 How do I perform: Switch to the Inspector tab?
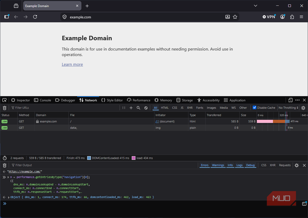click(x=21, y=100)
